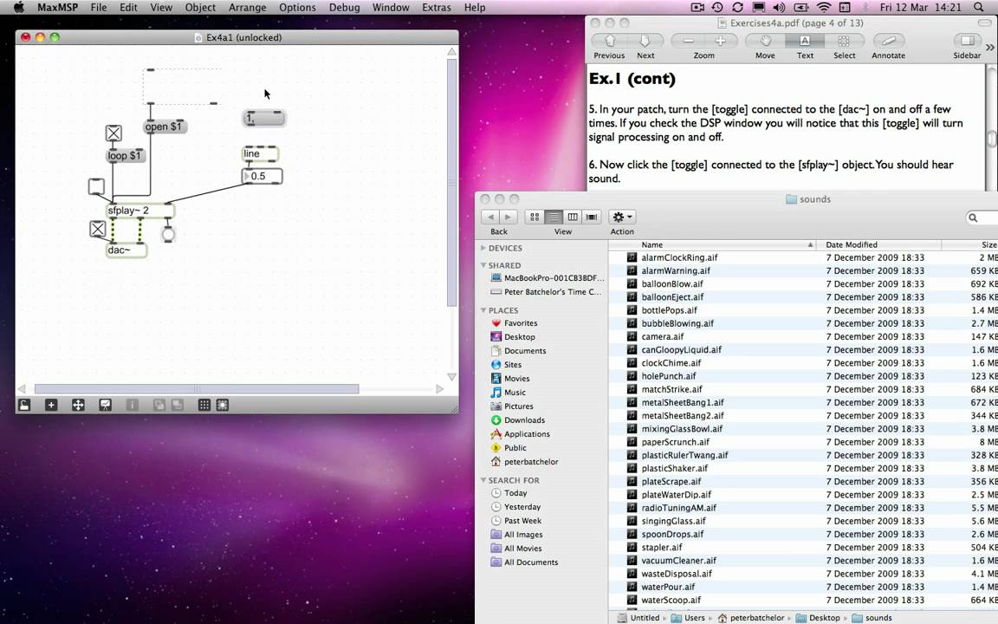Switch Finder to icon view
The width and height of the screenshot is (998, 624).
tap(535, 218)
